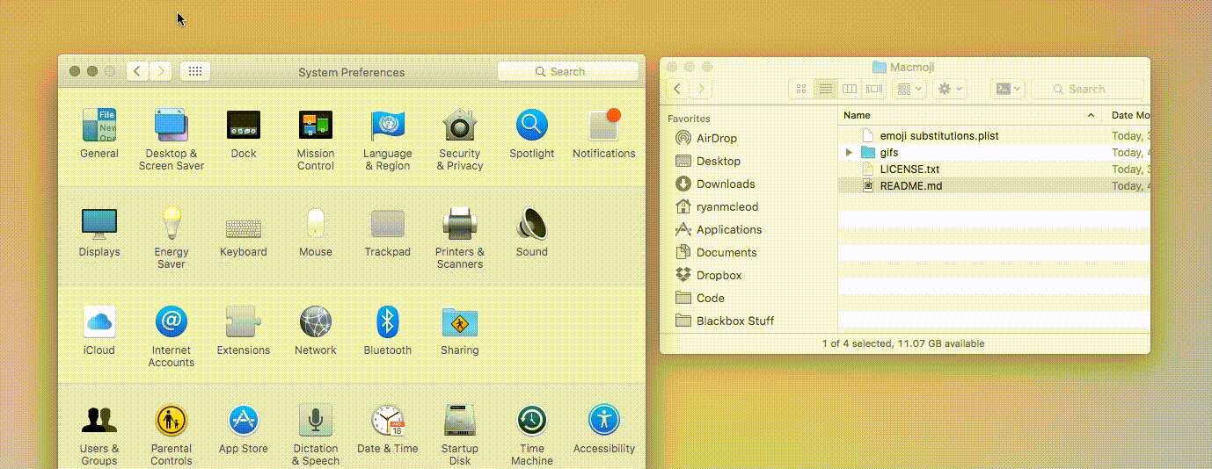1212x469 pixels.
Task: Open Finder terminal toolbar dropdown
Action: (x=1008, y=89)
